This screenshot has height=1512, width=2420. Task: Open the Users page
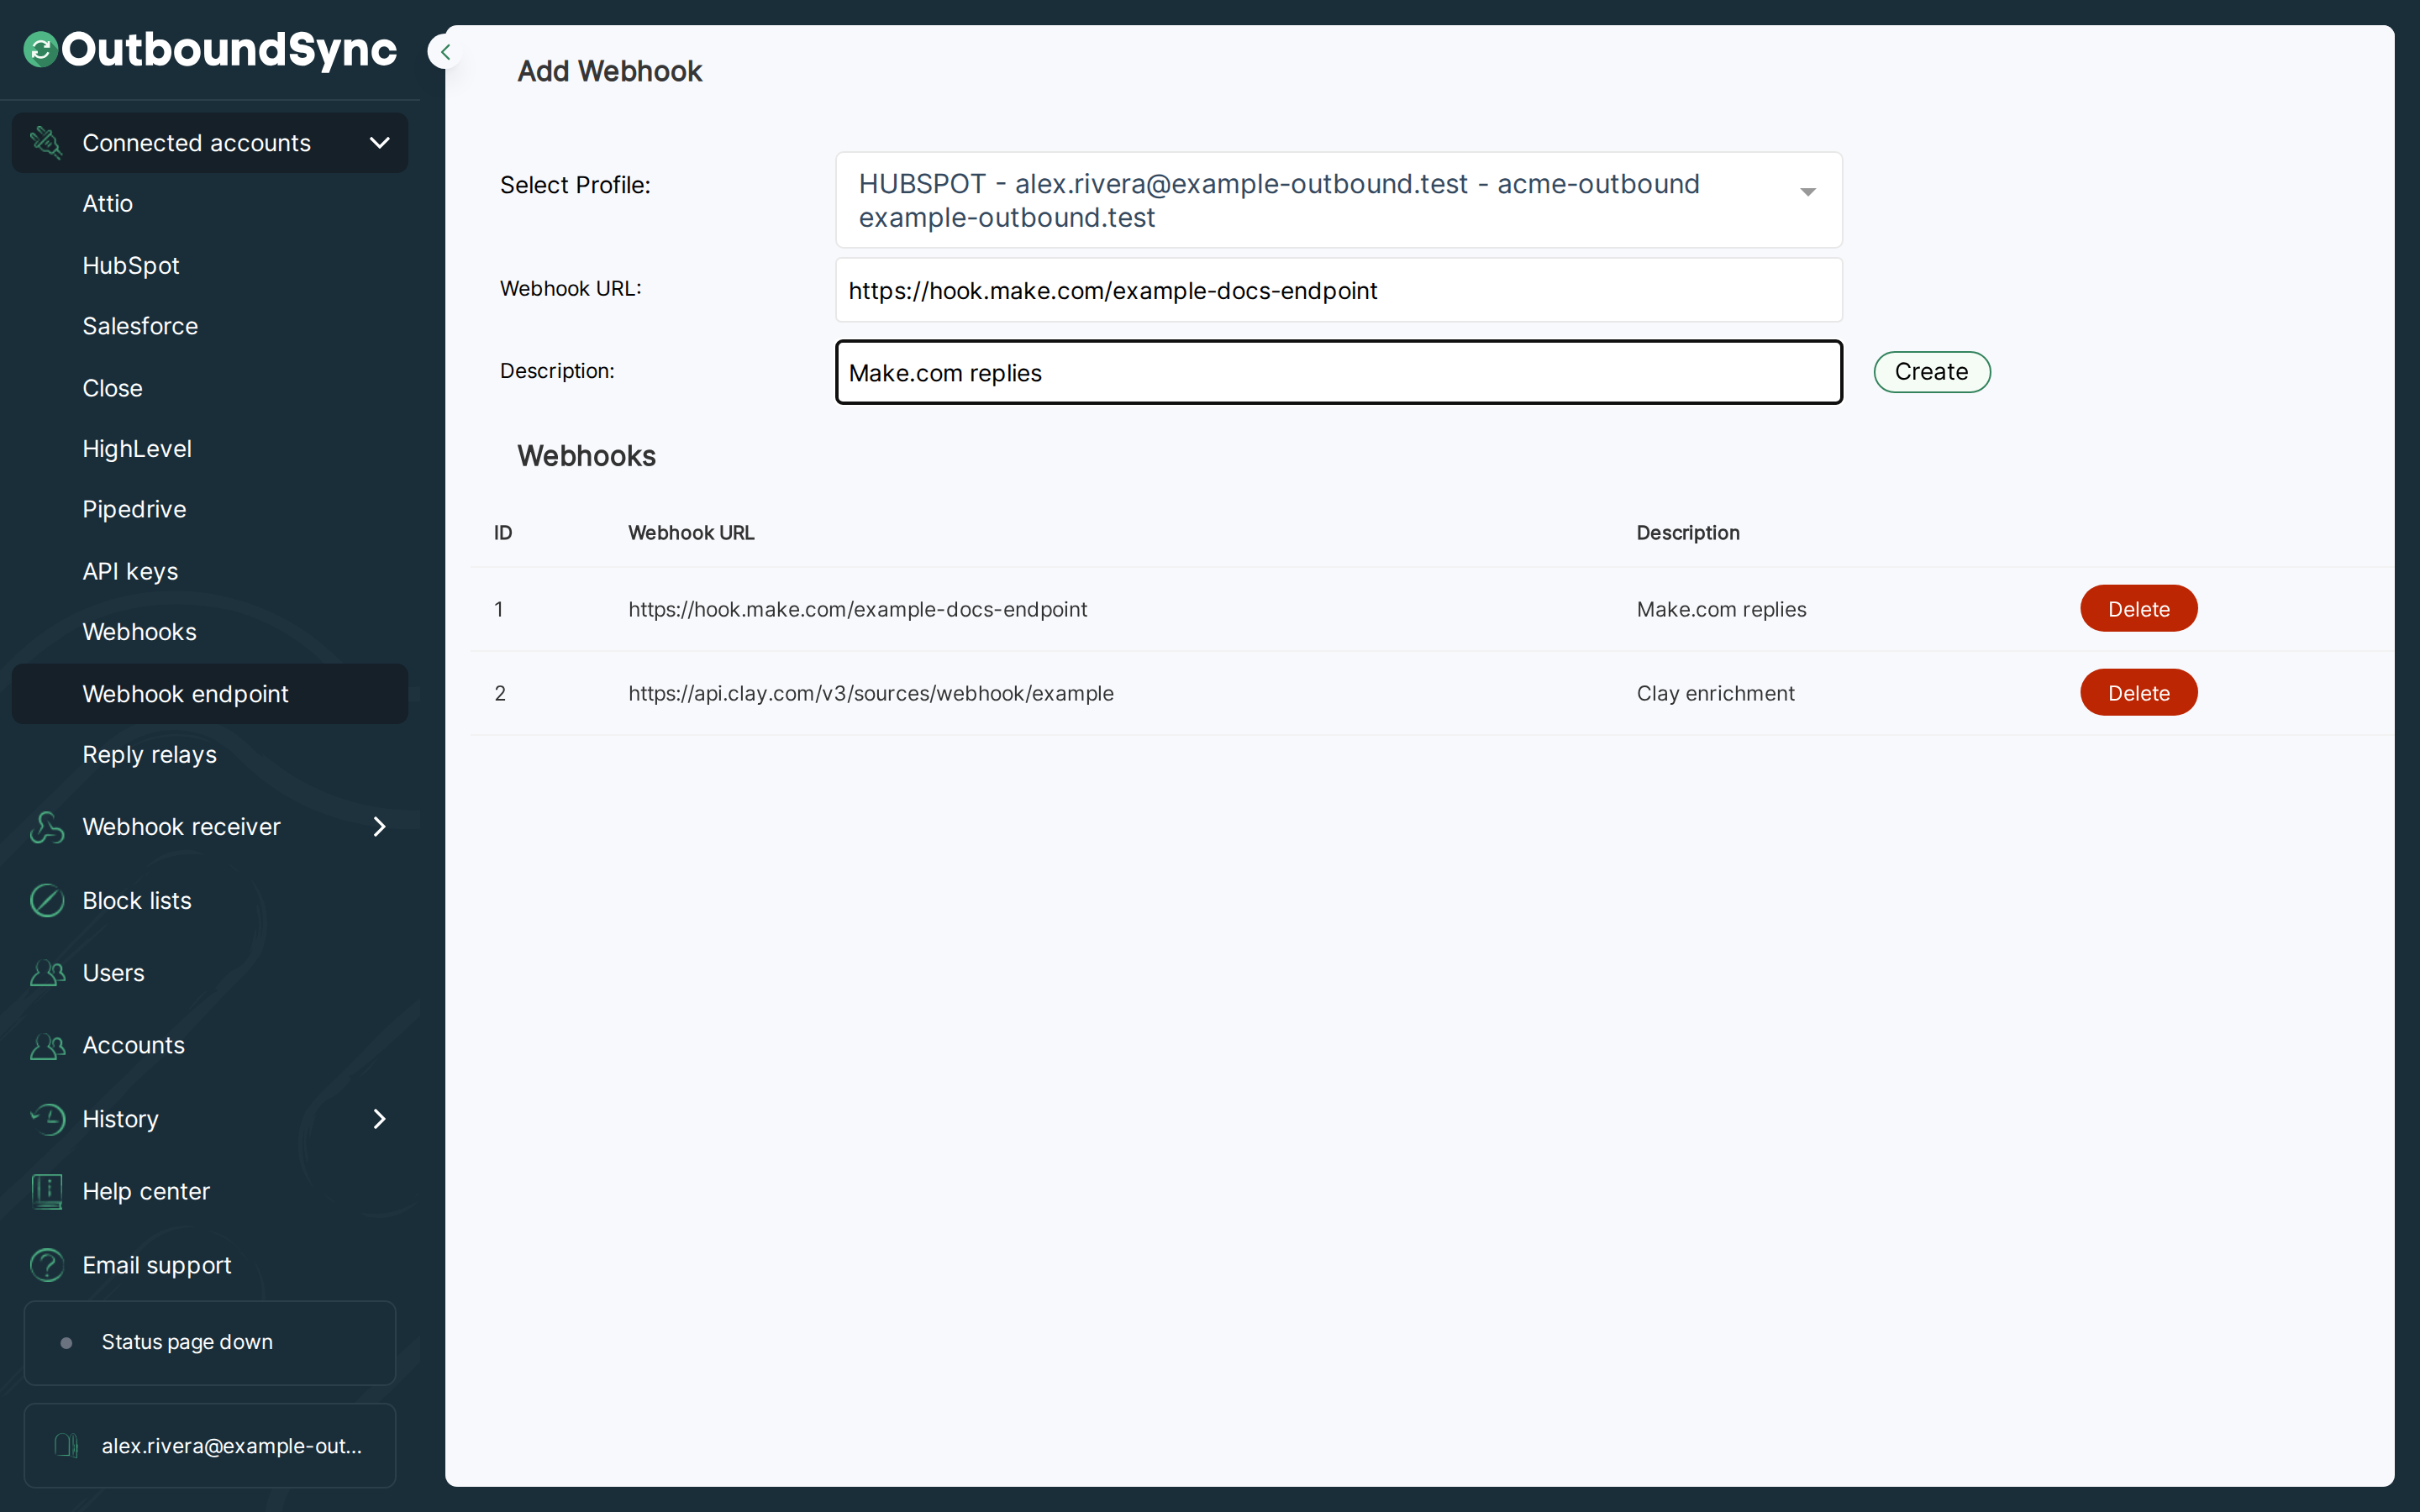113,973
